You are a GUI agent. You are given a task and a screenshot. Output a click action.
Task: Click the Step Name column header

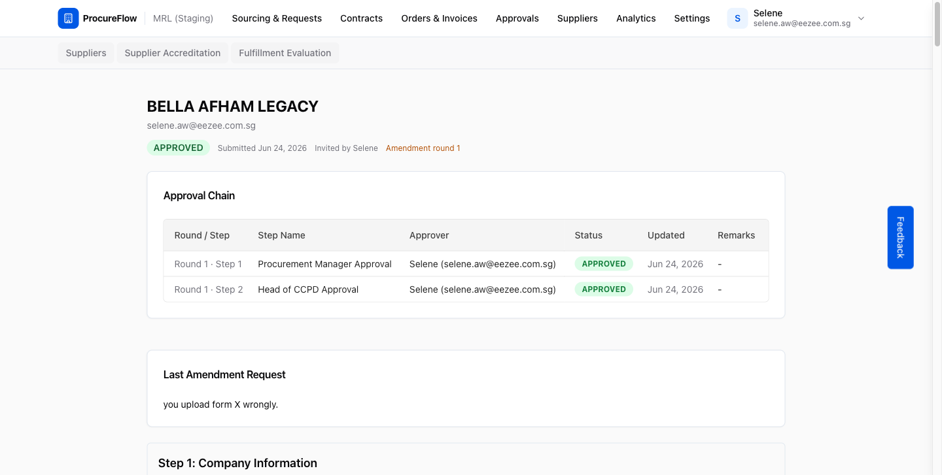click(x=281, y=235)
